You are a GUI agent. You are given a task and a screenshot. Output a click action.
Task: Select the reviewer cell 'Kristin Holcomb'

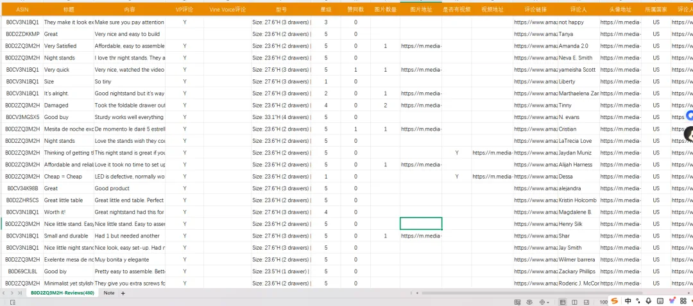click(579, 200)
